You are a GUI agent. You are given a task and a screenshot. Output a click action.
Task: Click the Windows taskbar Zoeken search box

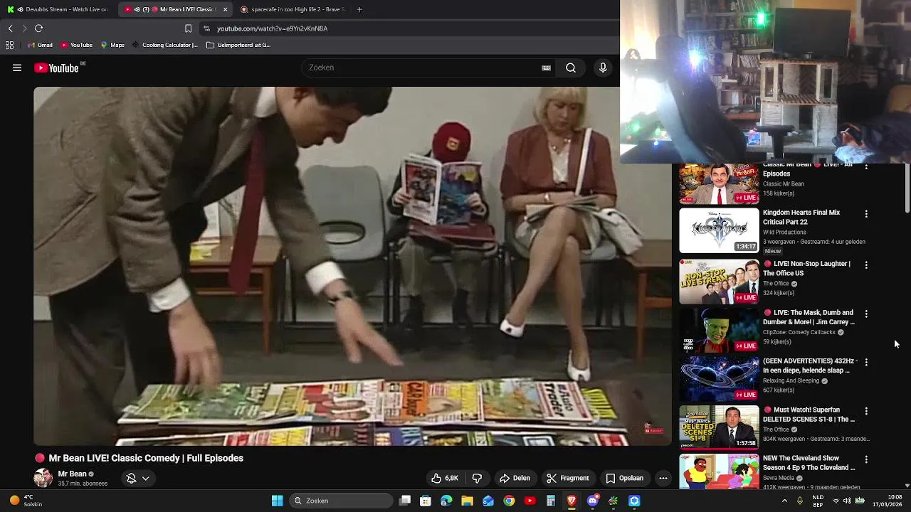point(342,501)
